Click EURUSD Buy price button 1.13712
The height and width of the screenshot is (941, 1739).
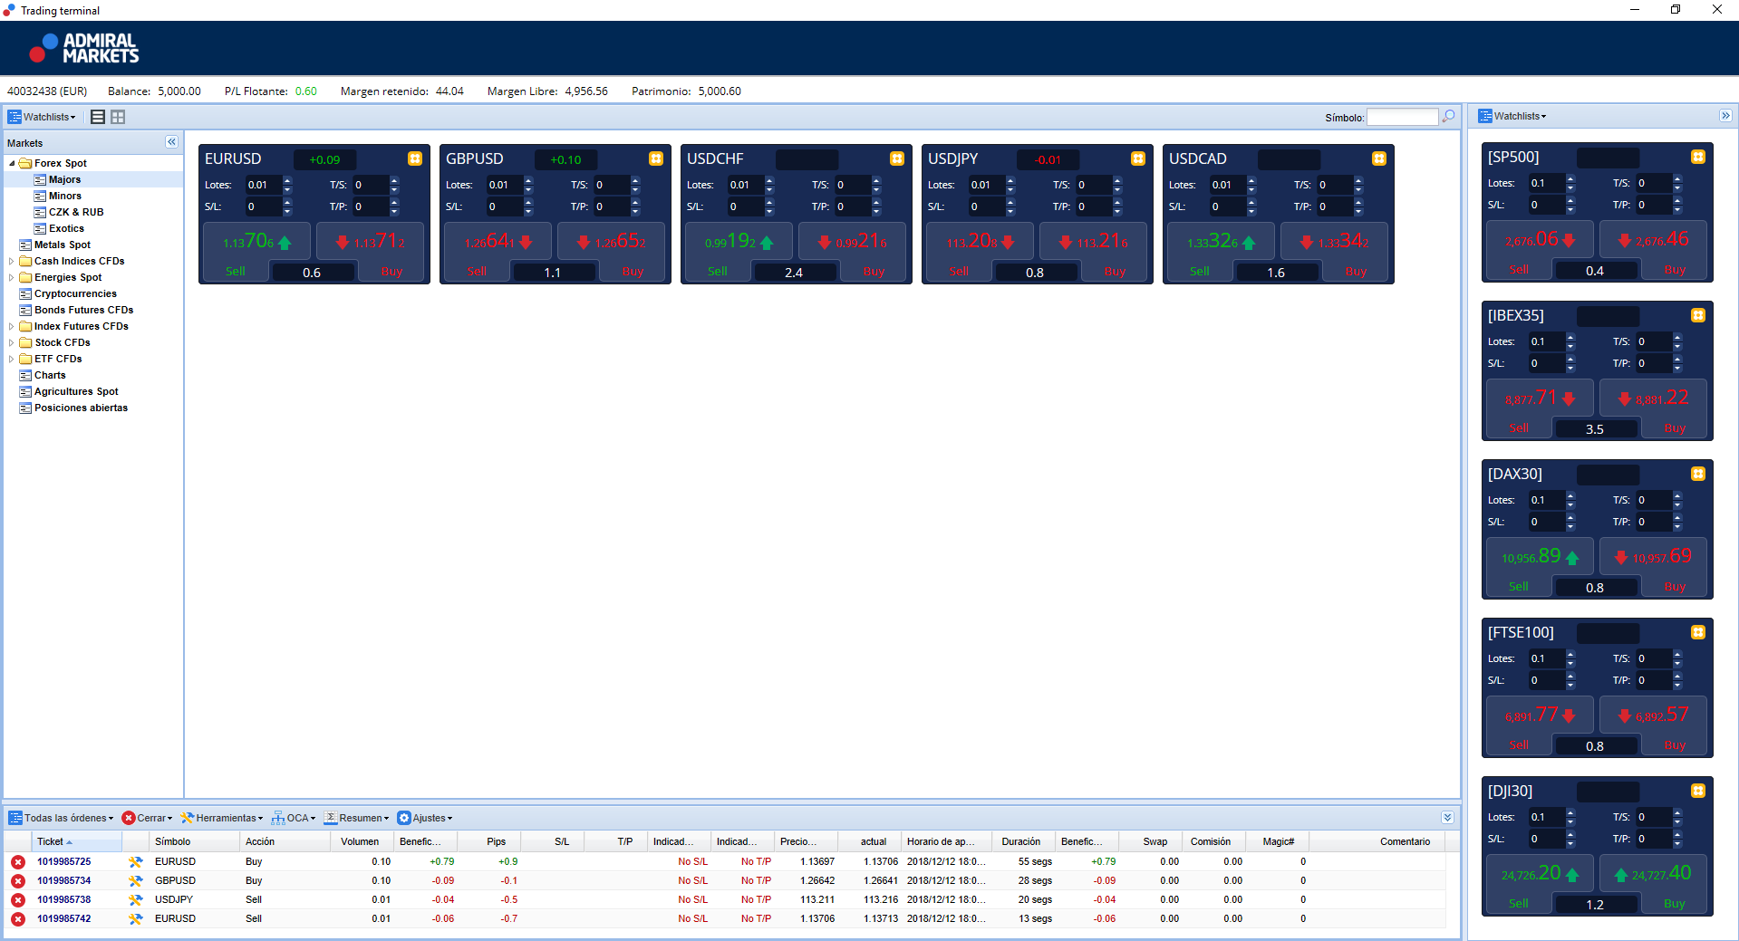[371, 242]
